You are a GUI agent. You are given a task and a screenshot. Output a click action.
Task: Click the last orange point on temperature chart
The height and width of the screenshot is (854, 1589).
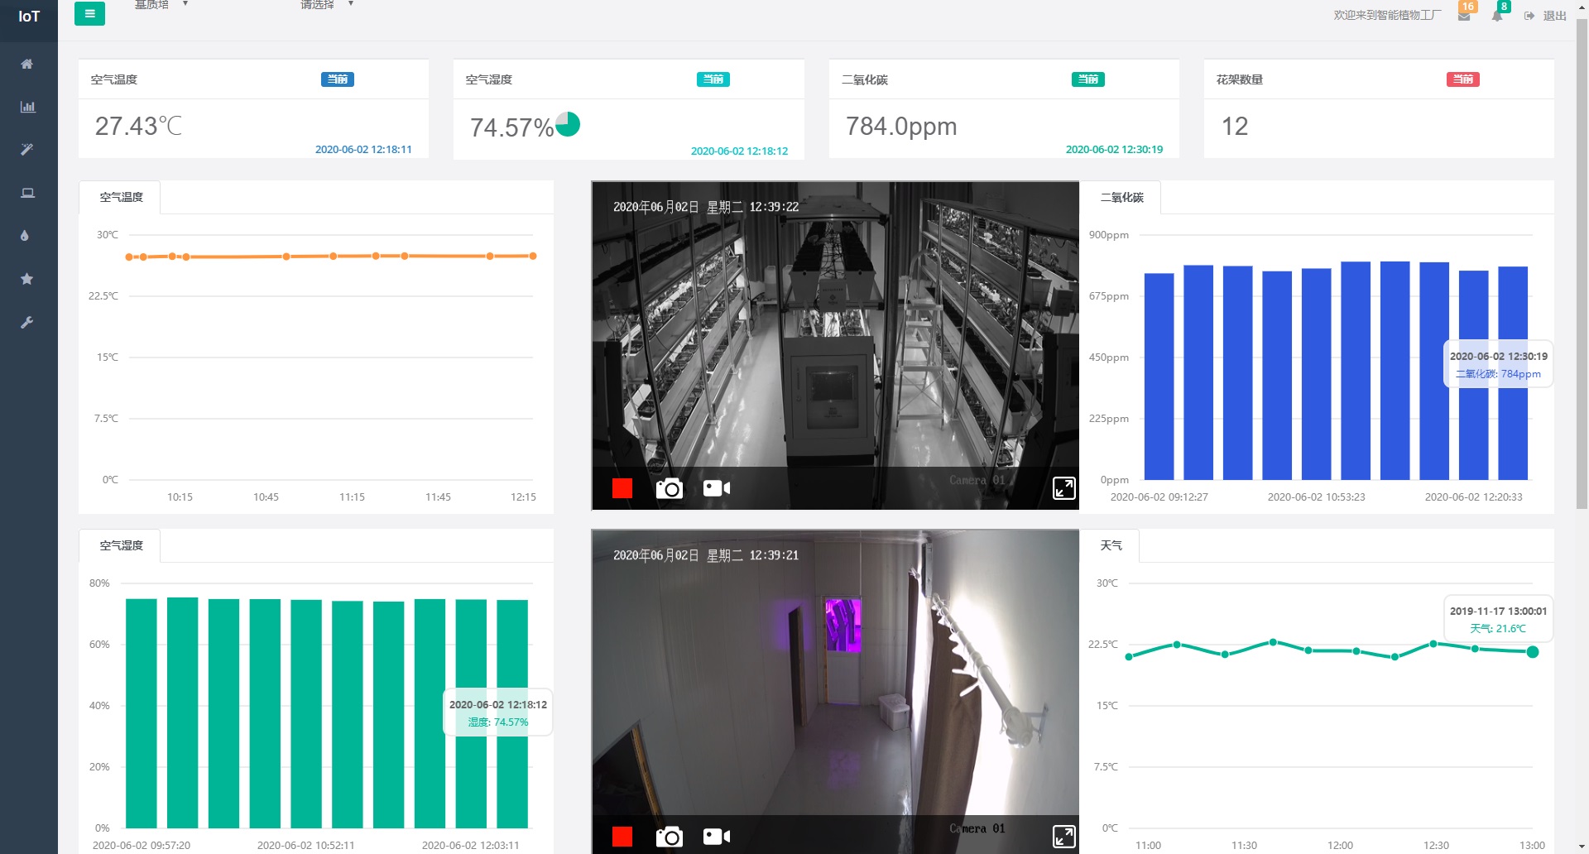[x=533, y=256]
